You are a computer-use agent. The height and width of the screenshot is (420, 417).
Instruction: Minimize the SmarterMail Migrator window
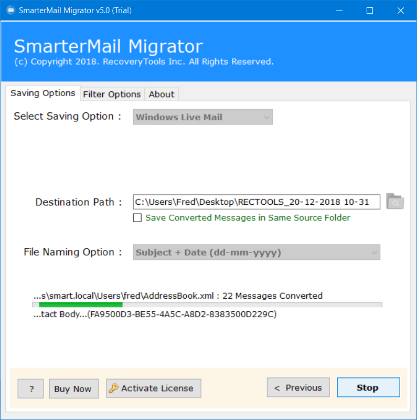click(x=339, y=10)
